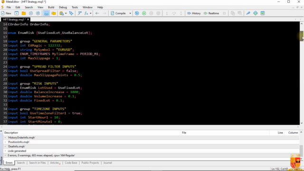The width and height of the screenshot is (304, 171).
Task: Open the Search menu
Action: pyautogui.click(x=28, y=7)
